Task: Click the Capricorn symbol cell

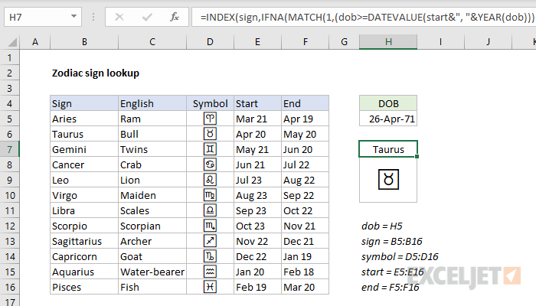Action: click(210, 256)
